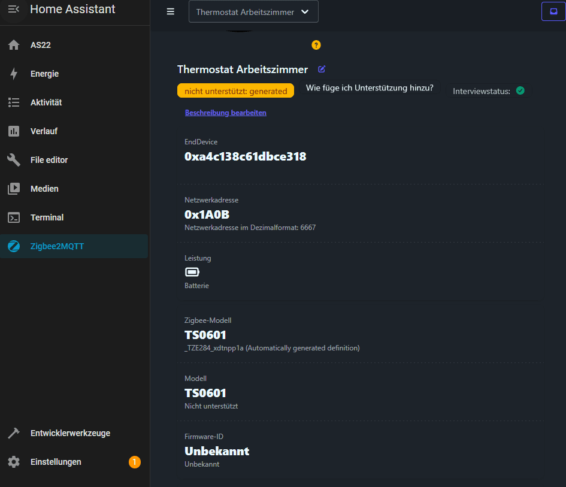Click the battery power source icon
566x487 pixels.
point(192,273)
